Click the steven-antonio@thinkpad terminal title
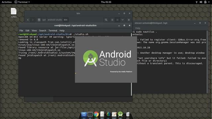Viewport: 212px width, 119px height. coord(151,23)
